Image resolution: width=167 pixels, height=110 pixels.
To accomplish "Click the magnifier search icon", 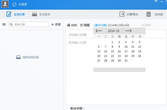I will click(11, 25).
